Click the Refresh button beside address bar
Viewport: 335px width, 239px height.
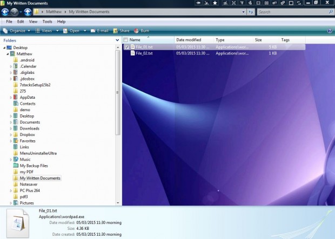(x=250, y=11)
